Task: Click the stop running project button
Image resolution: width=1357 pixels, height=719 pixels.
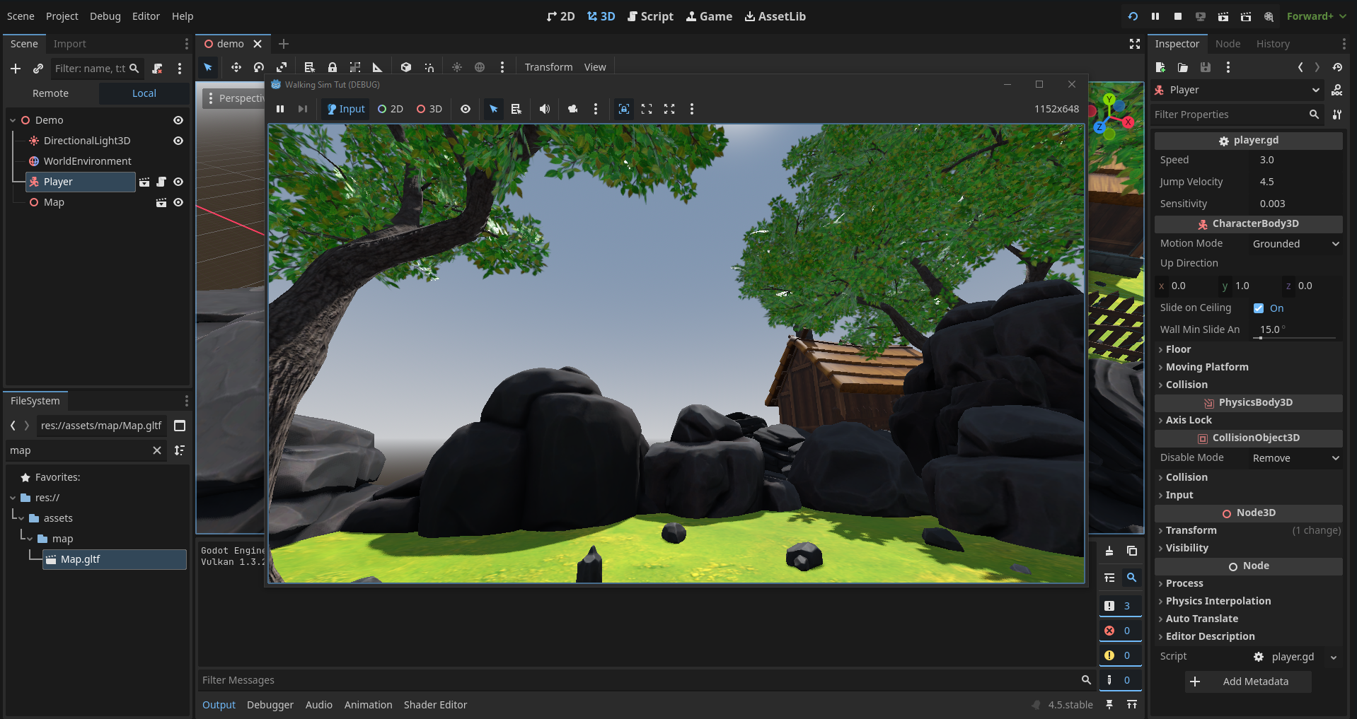Action: click(x=1177, y=16)
